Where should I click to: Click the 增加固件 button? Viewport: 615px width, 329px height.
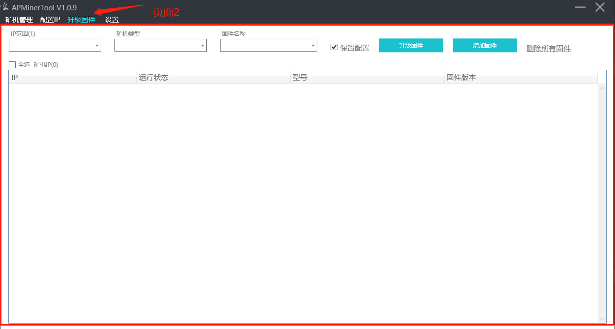(x=484, y=45)
